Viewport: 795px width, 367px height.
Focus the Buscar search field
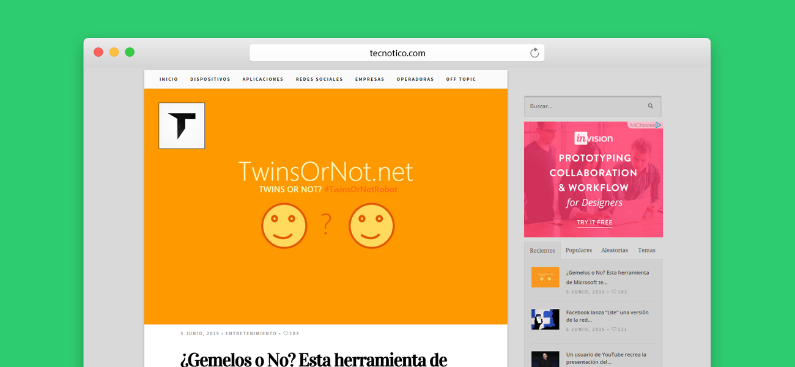(593, 106)
